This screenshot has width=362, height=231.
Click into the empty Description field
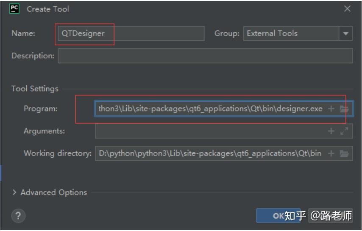[x=205, y=56]
